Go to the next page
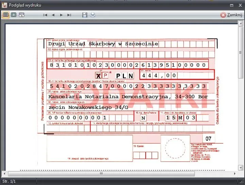This screenshot has width=245, height=185. pos(61,15)
